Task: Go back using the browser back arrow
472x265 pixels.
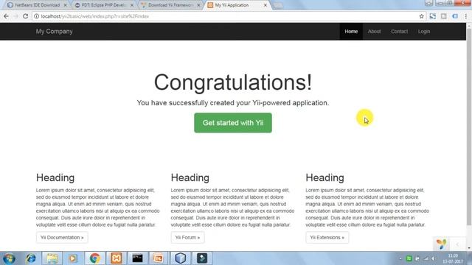Action: 6,16
